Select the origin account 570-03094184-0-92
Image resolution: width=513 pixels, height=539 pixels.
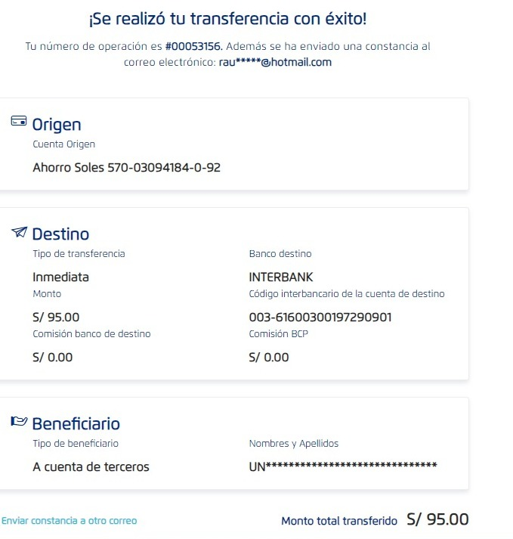(127, 167)
